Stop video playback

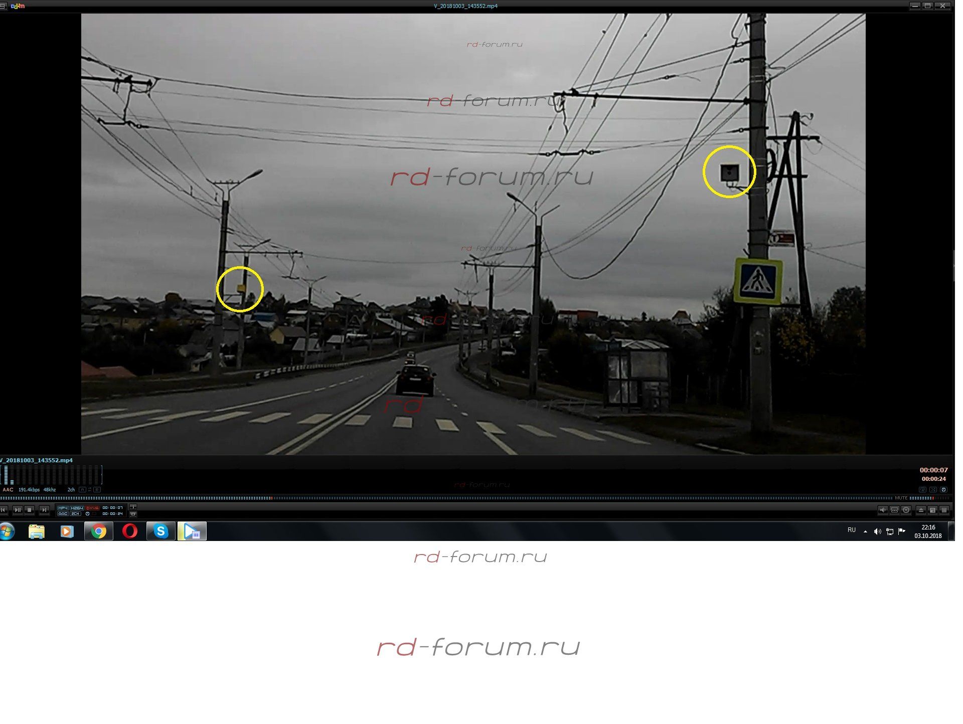coord(29,510)
